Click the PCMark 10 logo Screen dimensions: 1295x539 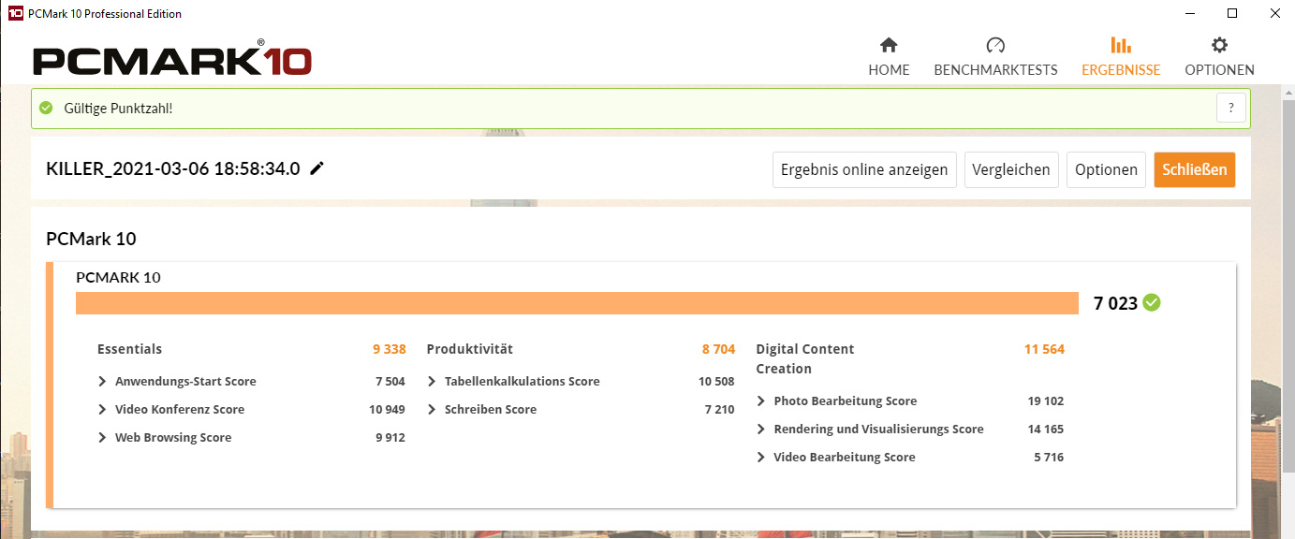pos(172,60)
